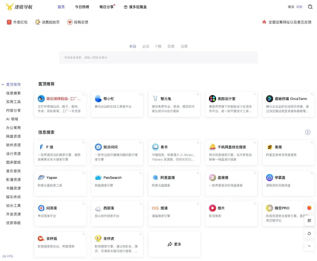Open the 搜片 play icon
This screenshot has height=261, width=317.
tap(213, 208)
